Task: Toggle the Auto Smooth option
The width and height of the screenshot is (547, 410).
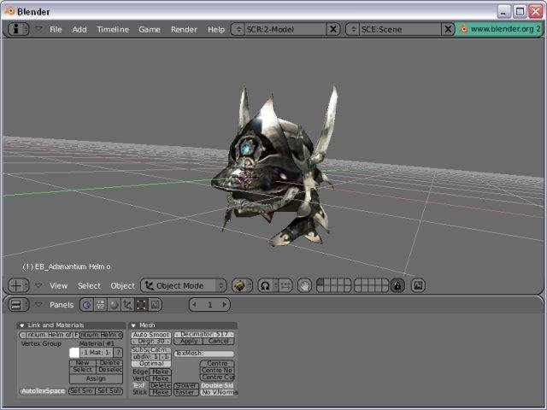Action: coord(151,334)
